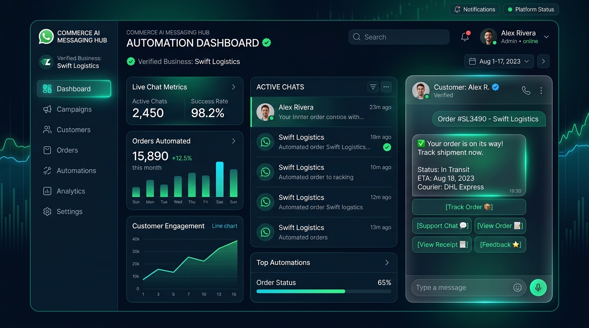Open the Alex Rivera chat from 23m ago
This screenshot has height=328, width=589.
tap(324, 112)
